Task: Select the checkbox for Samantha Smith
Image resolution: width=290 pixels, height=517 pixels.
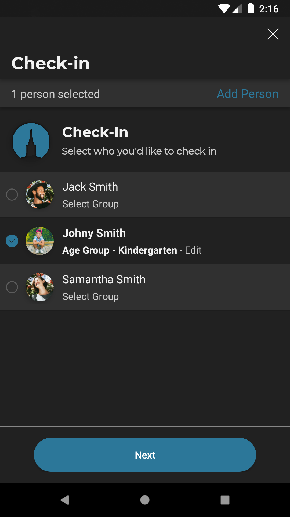Action: (12, 287)
